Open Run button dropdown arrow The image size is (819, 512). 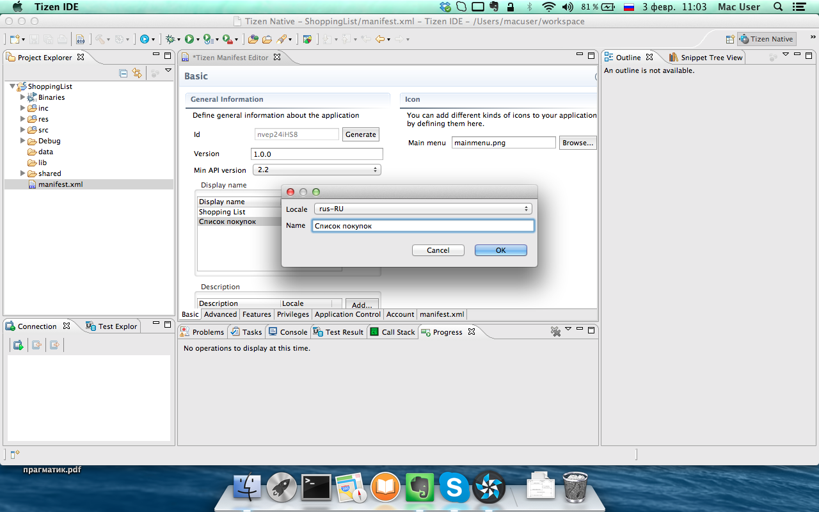tap(197, 40)
